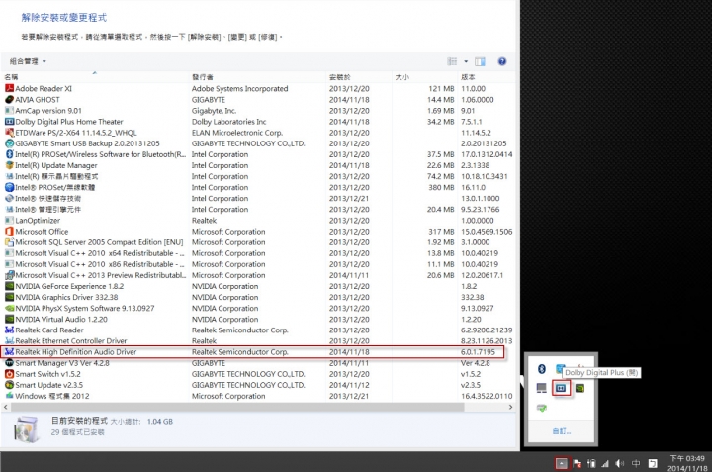
Task: Click scroll left arrow of list
Action: tap(5, 407)
